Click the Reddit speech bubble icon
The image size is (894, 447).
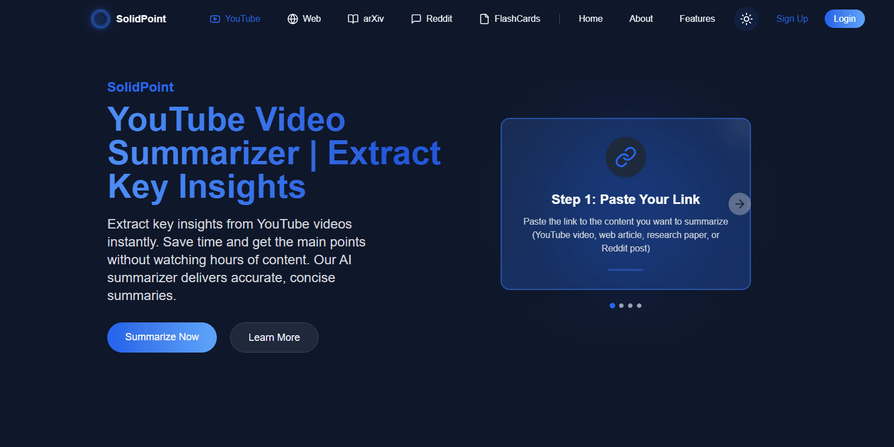pyautogui.click(x=416, y=19)
